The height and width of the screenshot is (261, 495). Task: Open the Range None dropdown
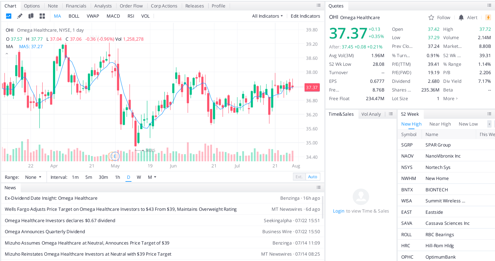tap(33, 177)
